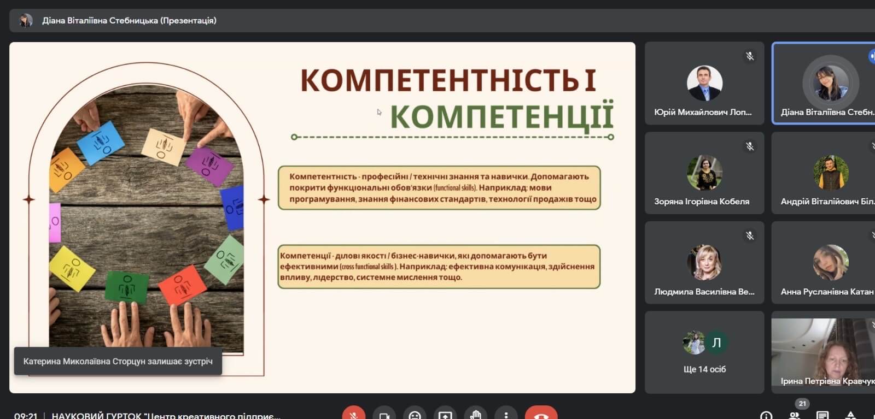The width and height of the screenshot is (875, 419).
Task: Open the participants list showing 21
Action: 796,415
